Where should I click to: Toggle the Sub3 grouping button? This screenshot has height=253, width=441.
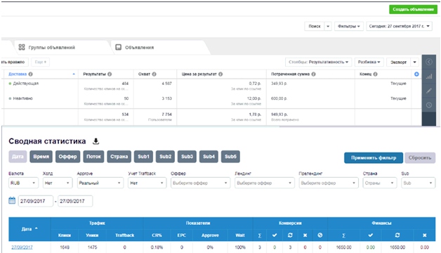click(187, 157)
